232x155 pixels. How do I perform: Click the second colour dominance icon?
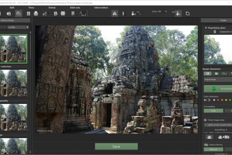(x=209, y=100)
